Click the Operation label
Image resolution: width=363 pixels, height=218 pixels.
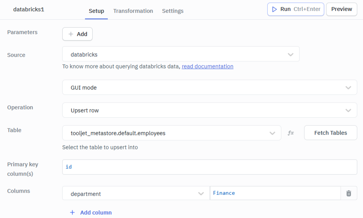[x=20, y=107]
